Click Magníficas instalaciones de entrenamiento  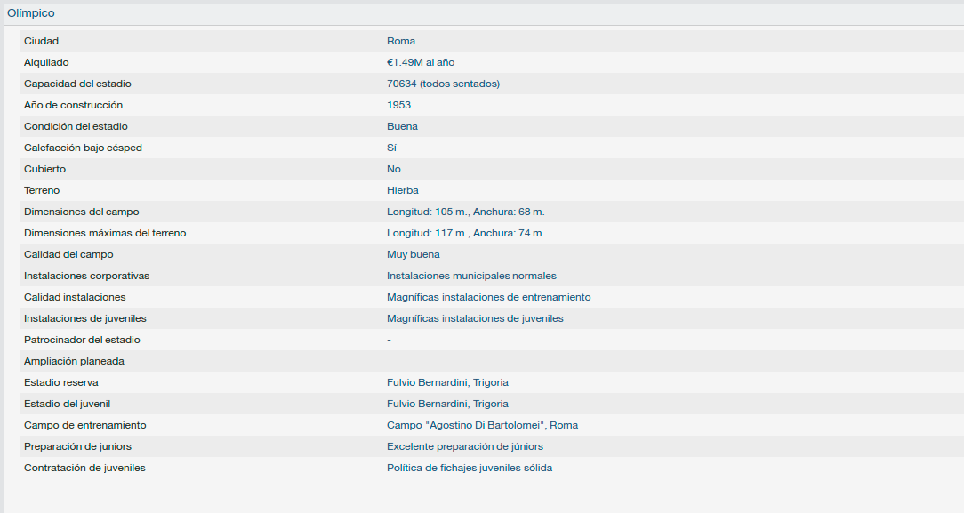click(x=489, y=297)
